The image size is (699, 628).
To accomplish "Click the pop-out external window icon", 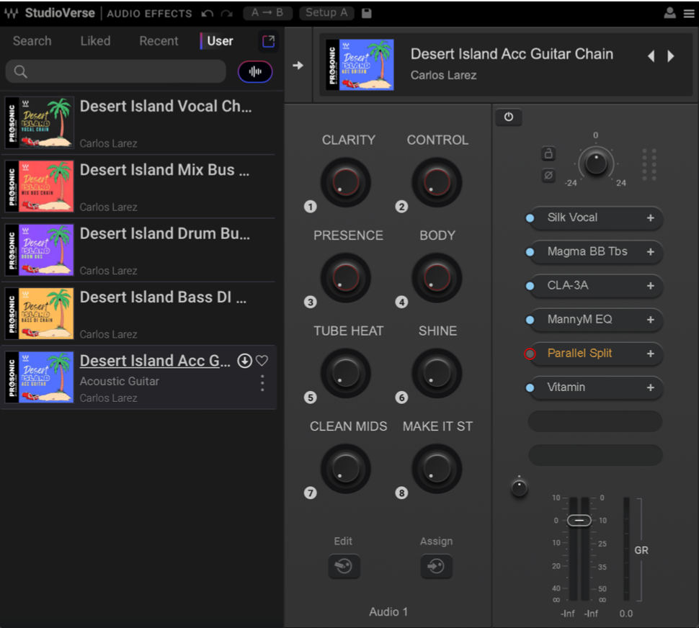I will click(x=268, y=42).
